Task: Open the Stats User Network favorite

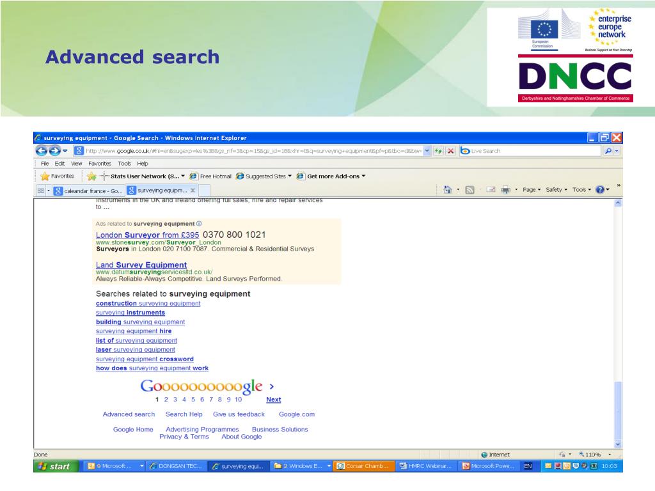Action: [143, 176]
